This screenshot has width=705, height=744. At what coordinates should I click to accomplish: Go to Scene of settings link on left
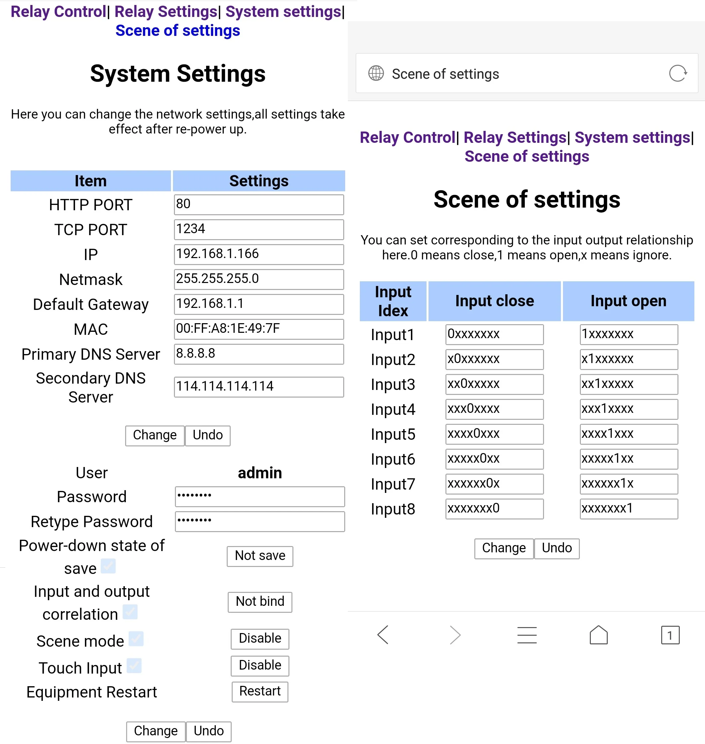tap(178, 31)
